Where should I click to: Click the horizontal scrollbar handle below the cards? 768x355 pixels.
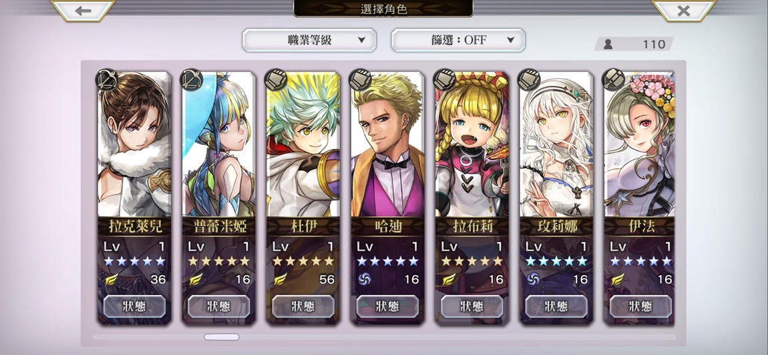222,337
